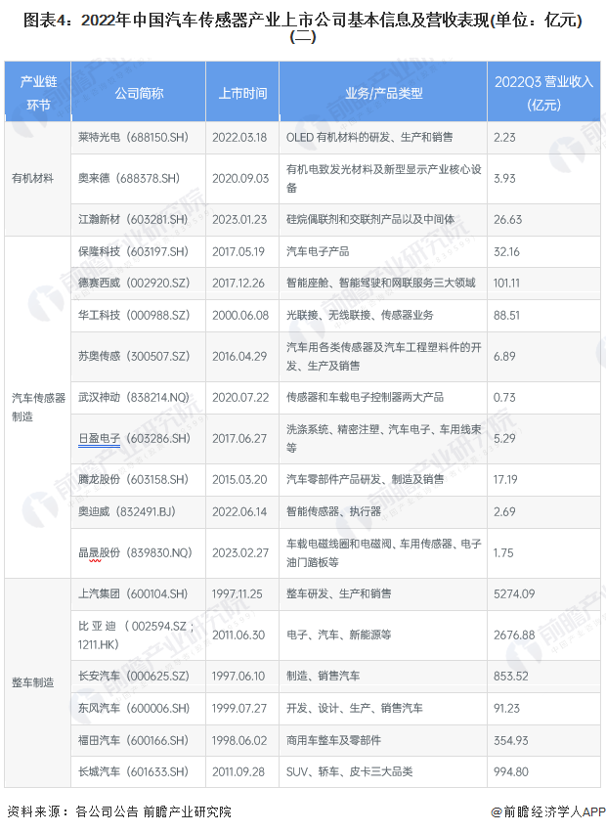The image size is (606, 832).
Task: Click 晶晟股份（839830.NQ）company cell
Action: (139, 553)
